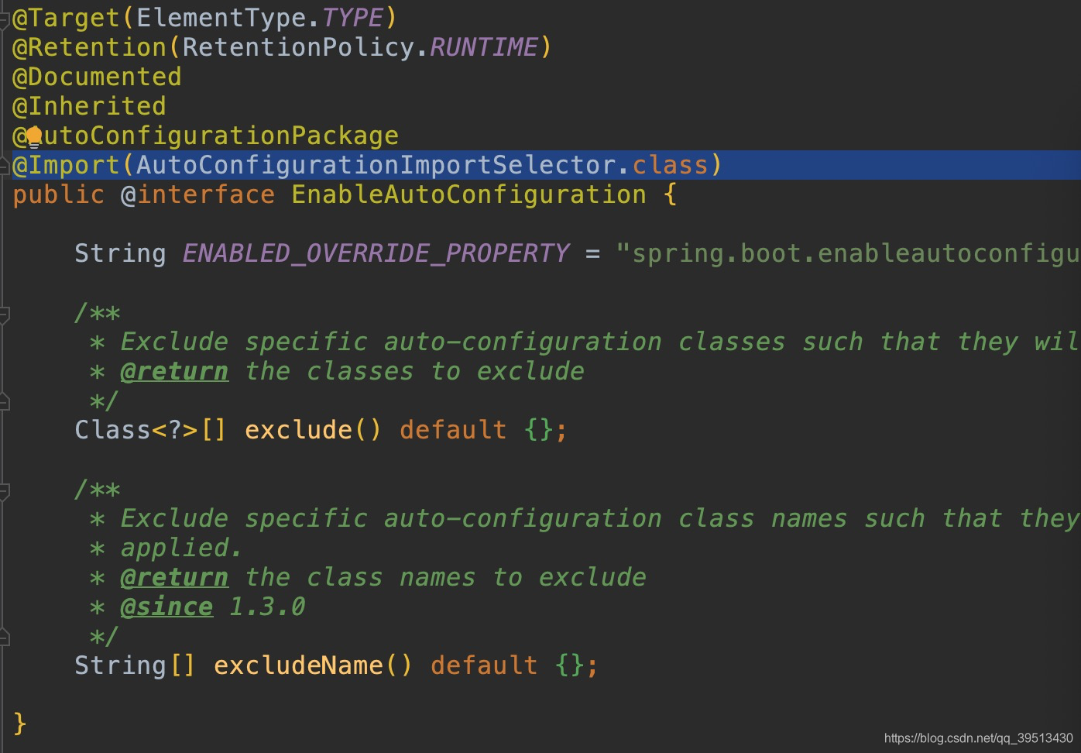Viewport: 1081px width, 753px height.
Task: Click the public keyword
Action: click(x=58, y=194)
